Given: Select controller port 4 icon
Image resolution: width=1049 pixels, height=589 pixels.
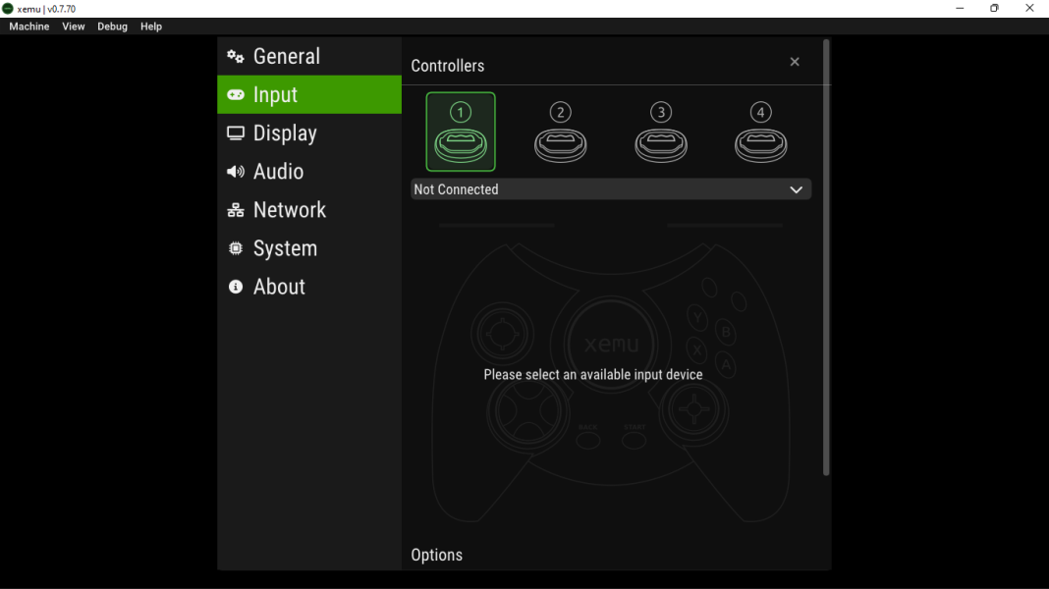Looking at the screenshot, I should tap(760, 132).
